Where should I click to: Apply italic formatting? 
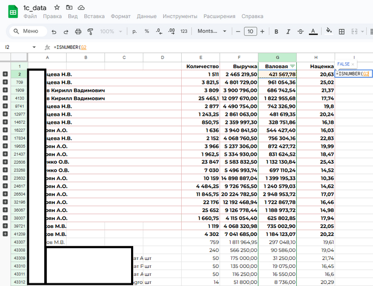288,31
